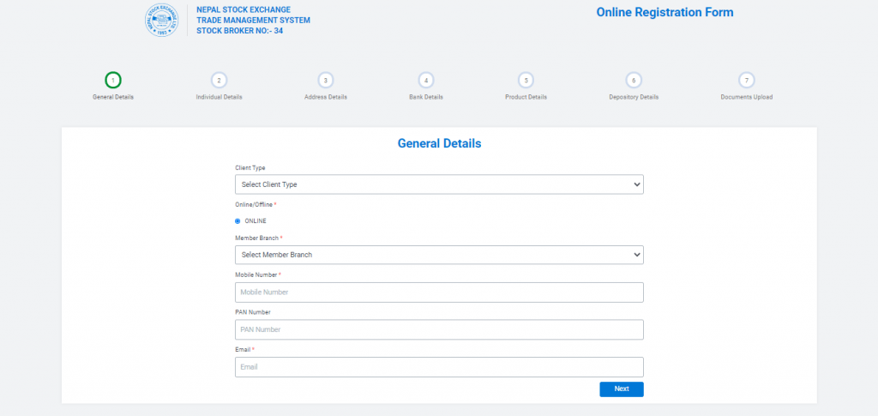Expand the Select Member Branch dropdown
Image resolution: width=878 pixels, height=416 pixels.
point(439,255)
